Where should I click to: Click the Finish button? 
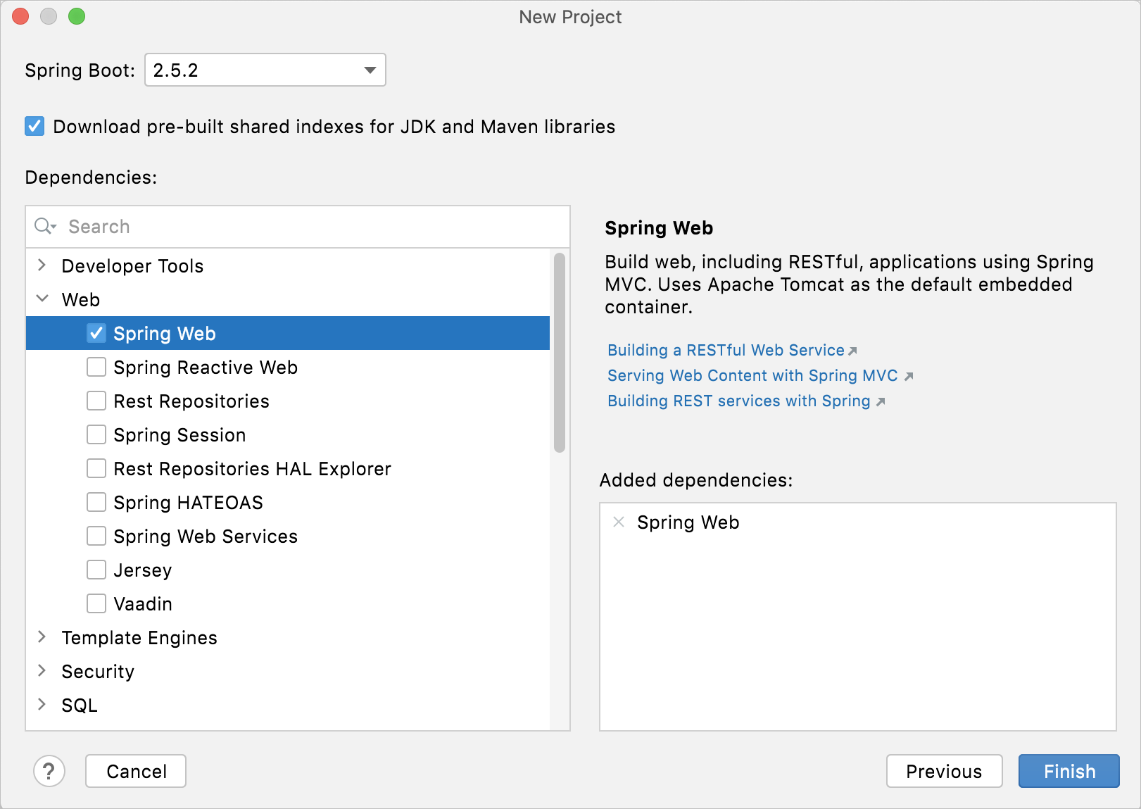point(1068,771)
